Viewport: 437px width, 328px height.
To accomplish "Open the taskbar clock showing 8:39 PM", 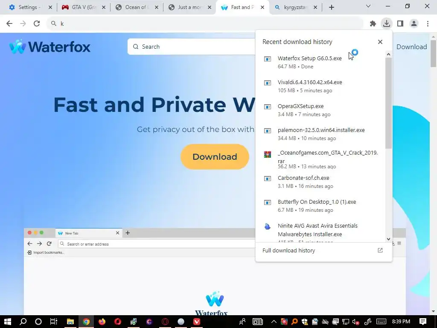I will [x=401, y=322].
